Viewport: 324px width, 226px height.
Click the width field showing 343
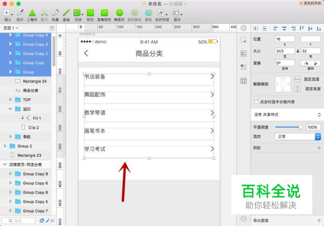tap(285, 51)
